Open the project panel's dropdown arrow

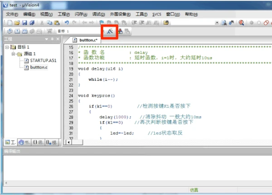(47, 39)
